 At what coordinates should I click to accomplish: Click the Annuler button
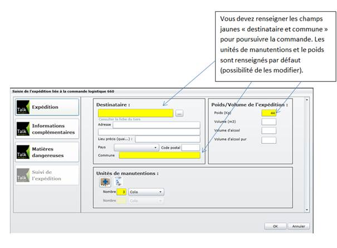click(x=299, y=226)
